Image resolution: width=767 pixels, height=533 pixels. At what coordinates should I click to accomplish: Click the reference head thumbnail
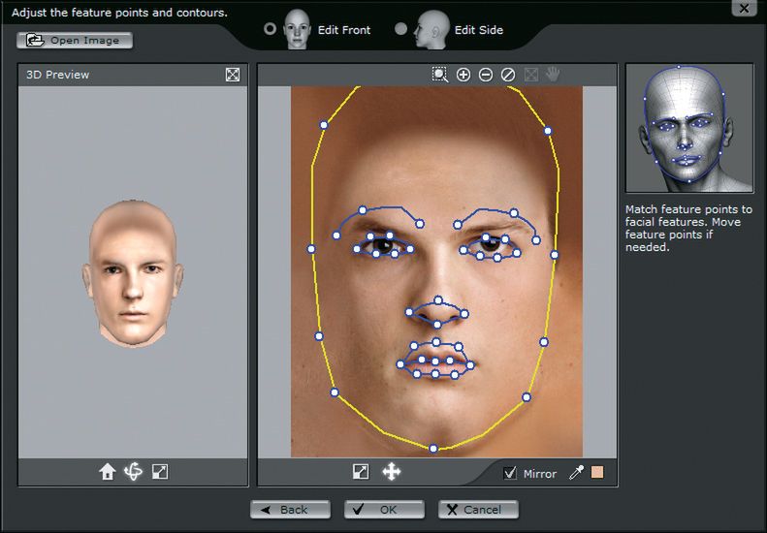pyautogui.click(x=689, y=129)
